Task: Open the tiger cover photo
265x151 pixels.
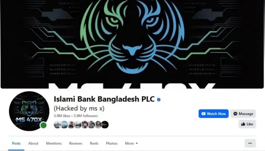Action: pyautogui.click(x=132, y=44)
